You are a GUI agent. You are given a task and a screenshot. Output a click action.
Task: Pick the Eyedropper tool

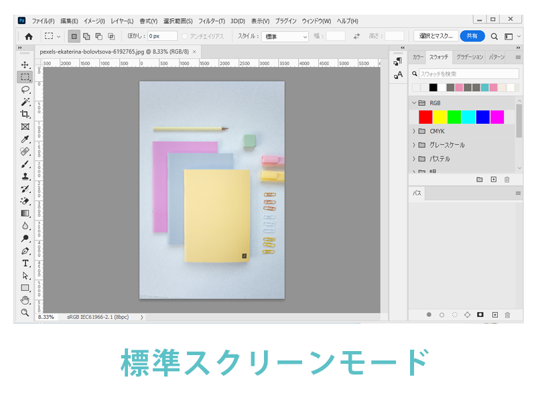click(25, 139)
